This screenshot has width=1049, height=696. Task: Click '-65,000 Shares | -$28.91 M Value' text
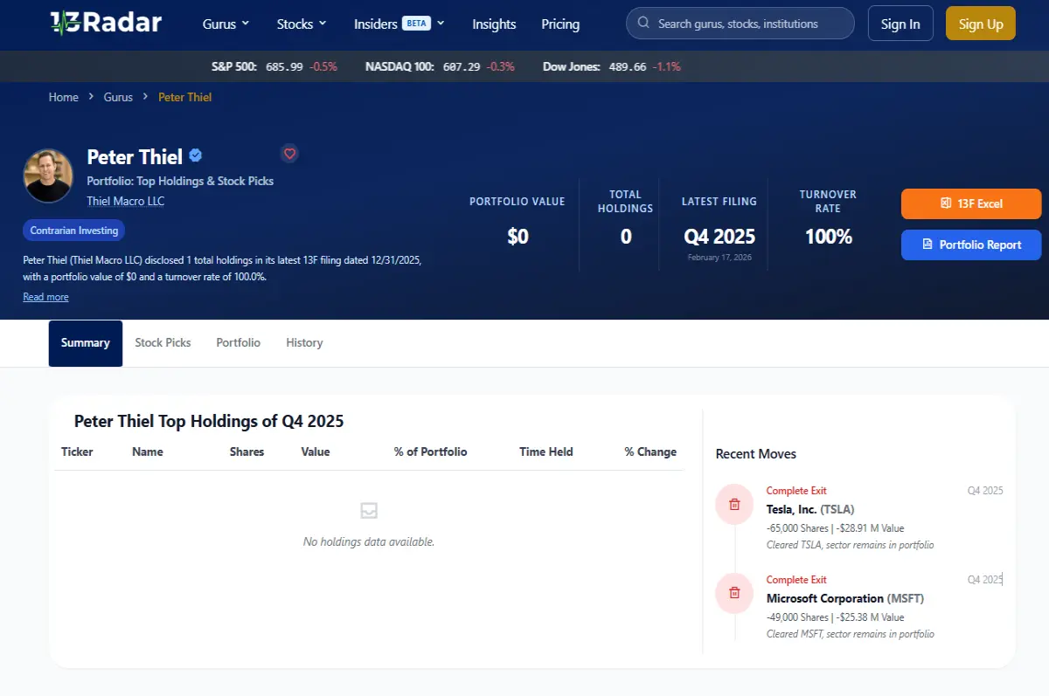pos(836,528)
